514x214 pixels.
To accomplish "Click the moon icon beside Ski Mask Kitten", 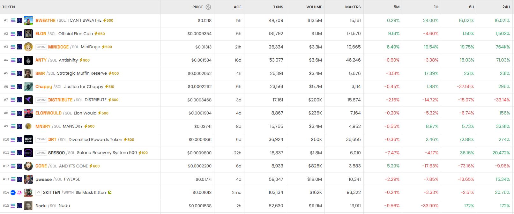I will (110, 192).
